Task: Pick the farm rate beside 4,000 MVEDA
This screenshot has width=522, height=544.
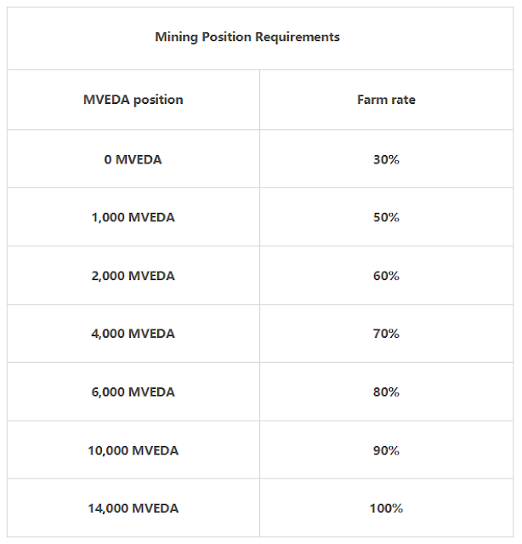Action: pos(386,334)
